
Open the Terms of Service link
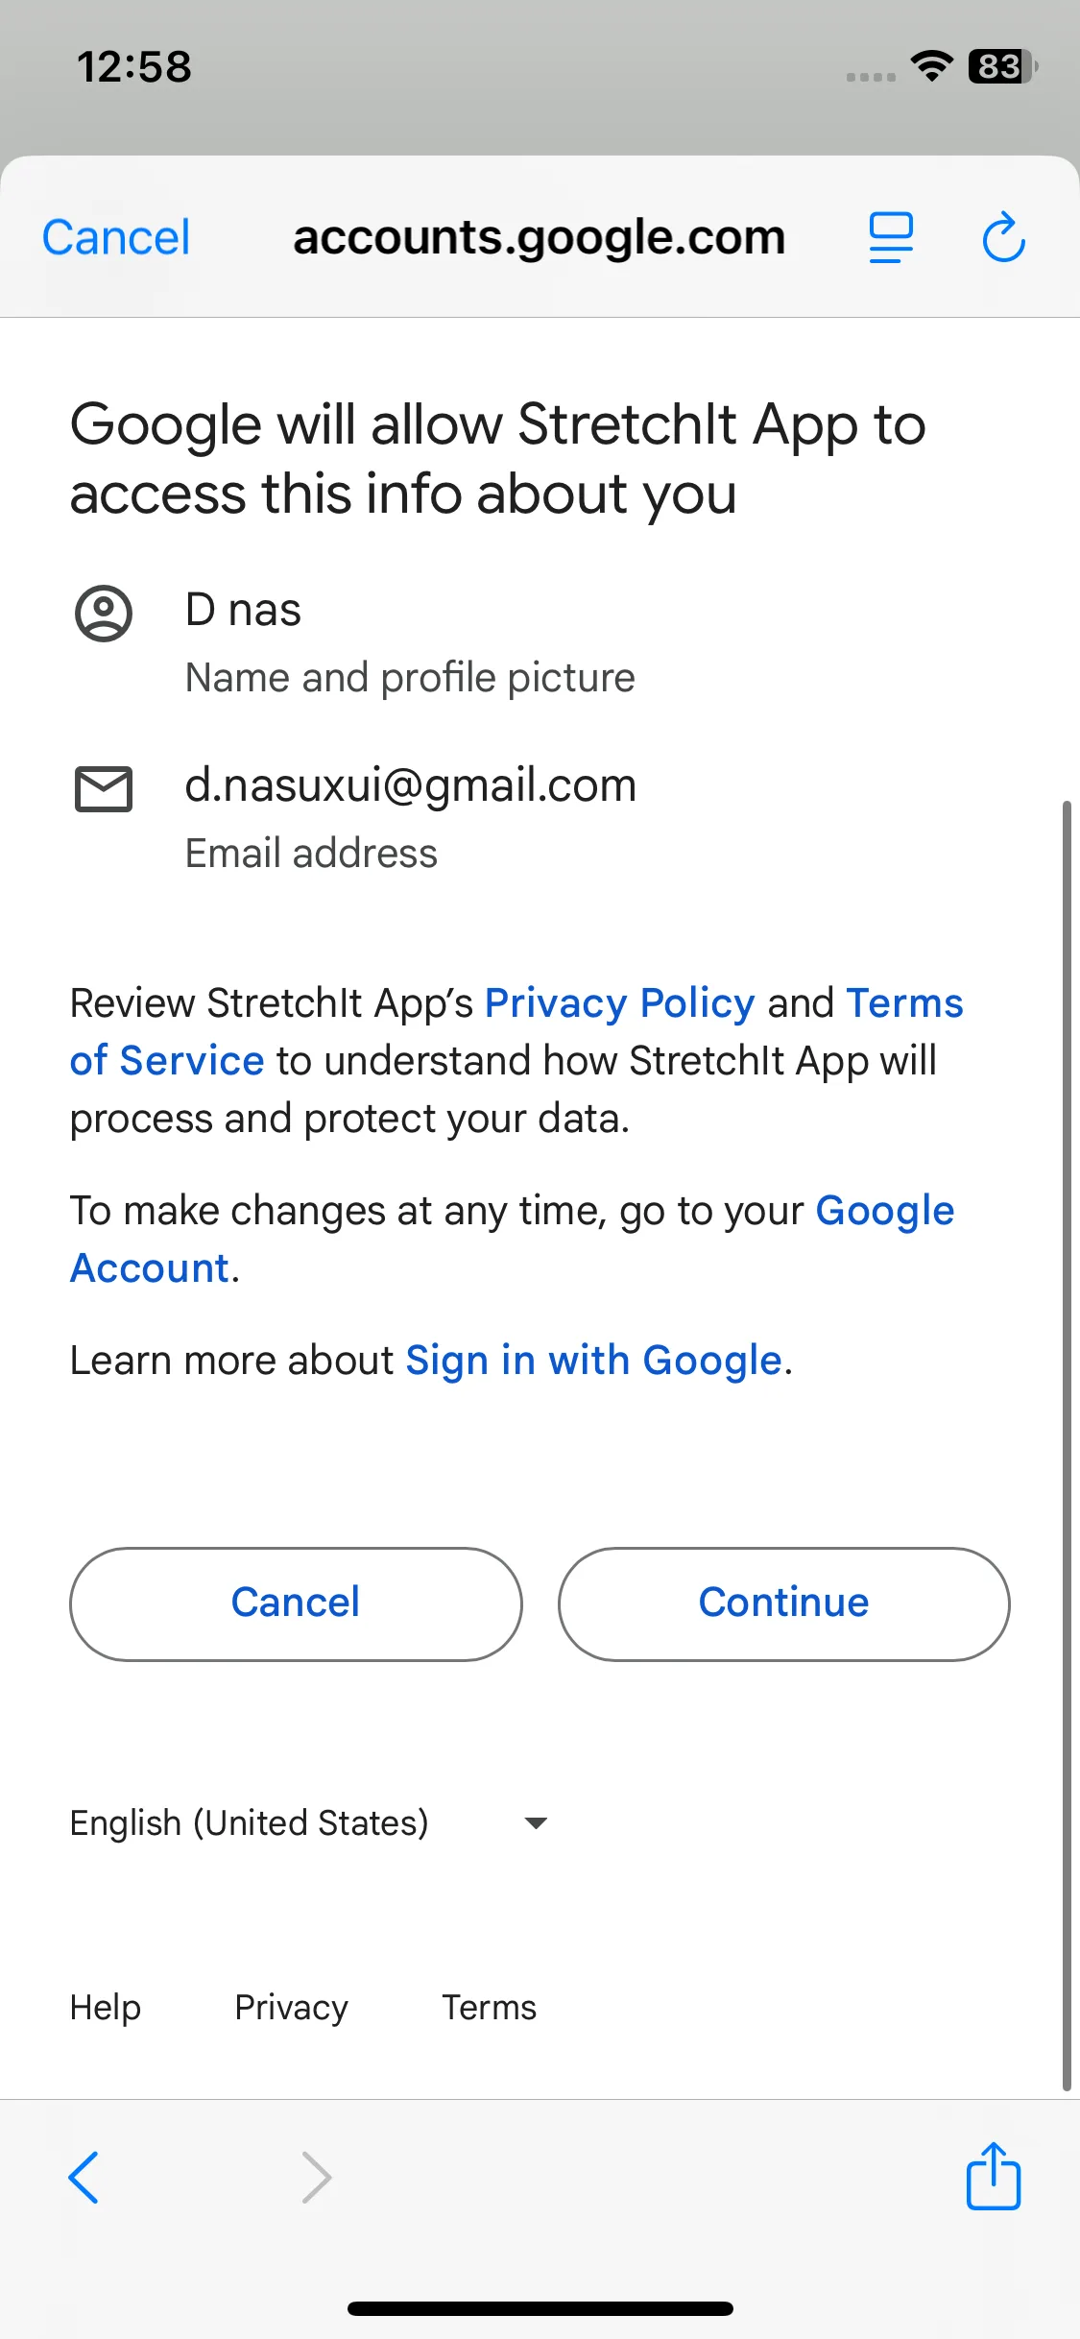pyautogui.click(x=167, y=1061)
